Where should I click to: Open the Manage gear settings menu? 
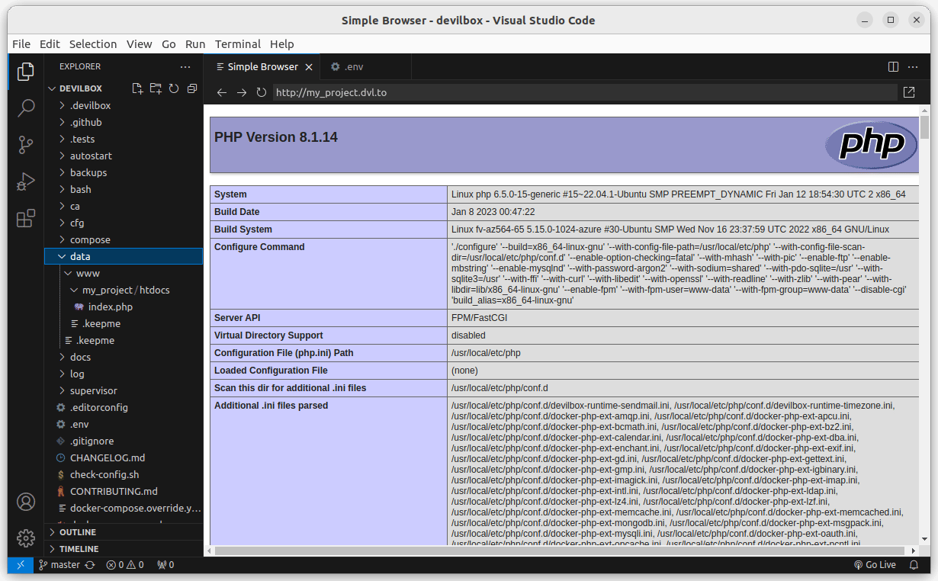tap(26, 538)
